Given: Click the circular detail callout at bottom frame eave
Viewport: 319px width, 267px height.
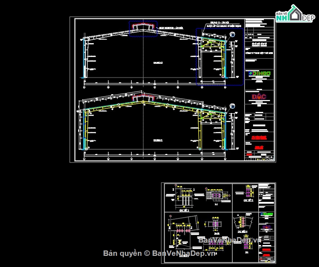Looking at the screenshot, I should 232,106.
